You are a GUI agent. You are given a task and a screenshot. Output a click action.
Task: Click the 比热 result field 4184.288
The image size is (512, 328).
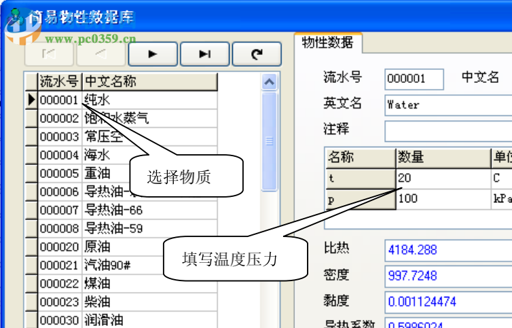coord(448,251)
